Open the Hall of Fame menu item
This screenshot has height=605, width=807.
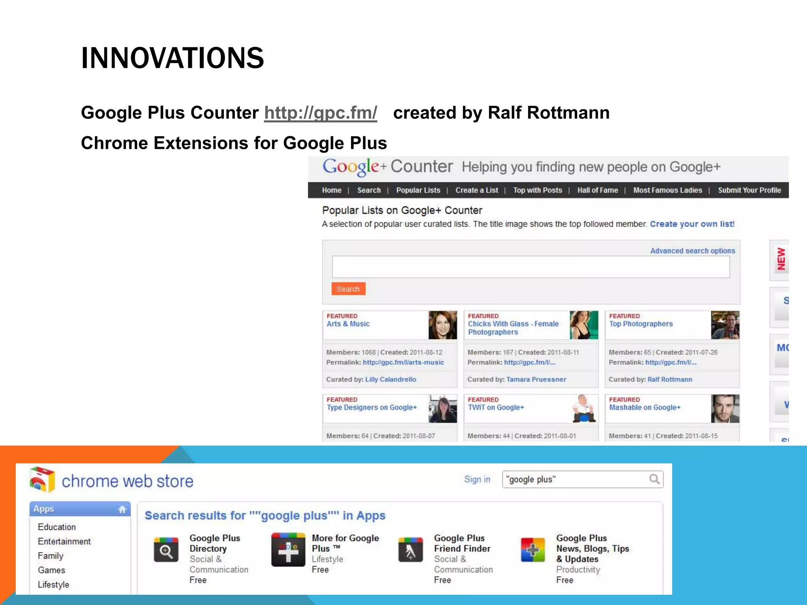click(597, 190)
